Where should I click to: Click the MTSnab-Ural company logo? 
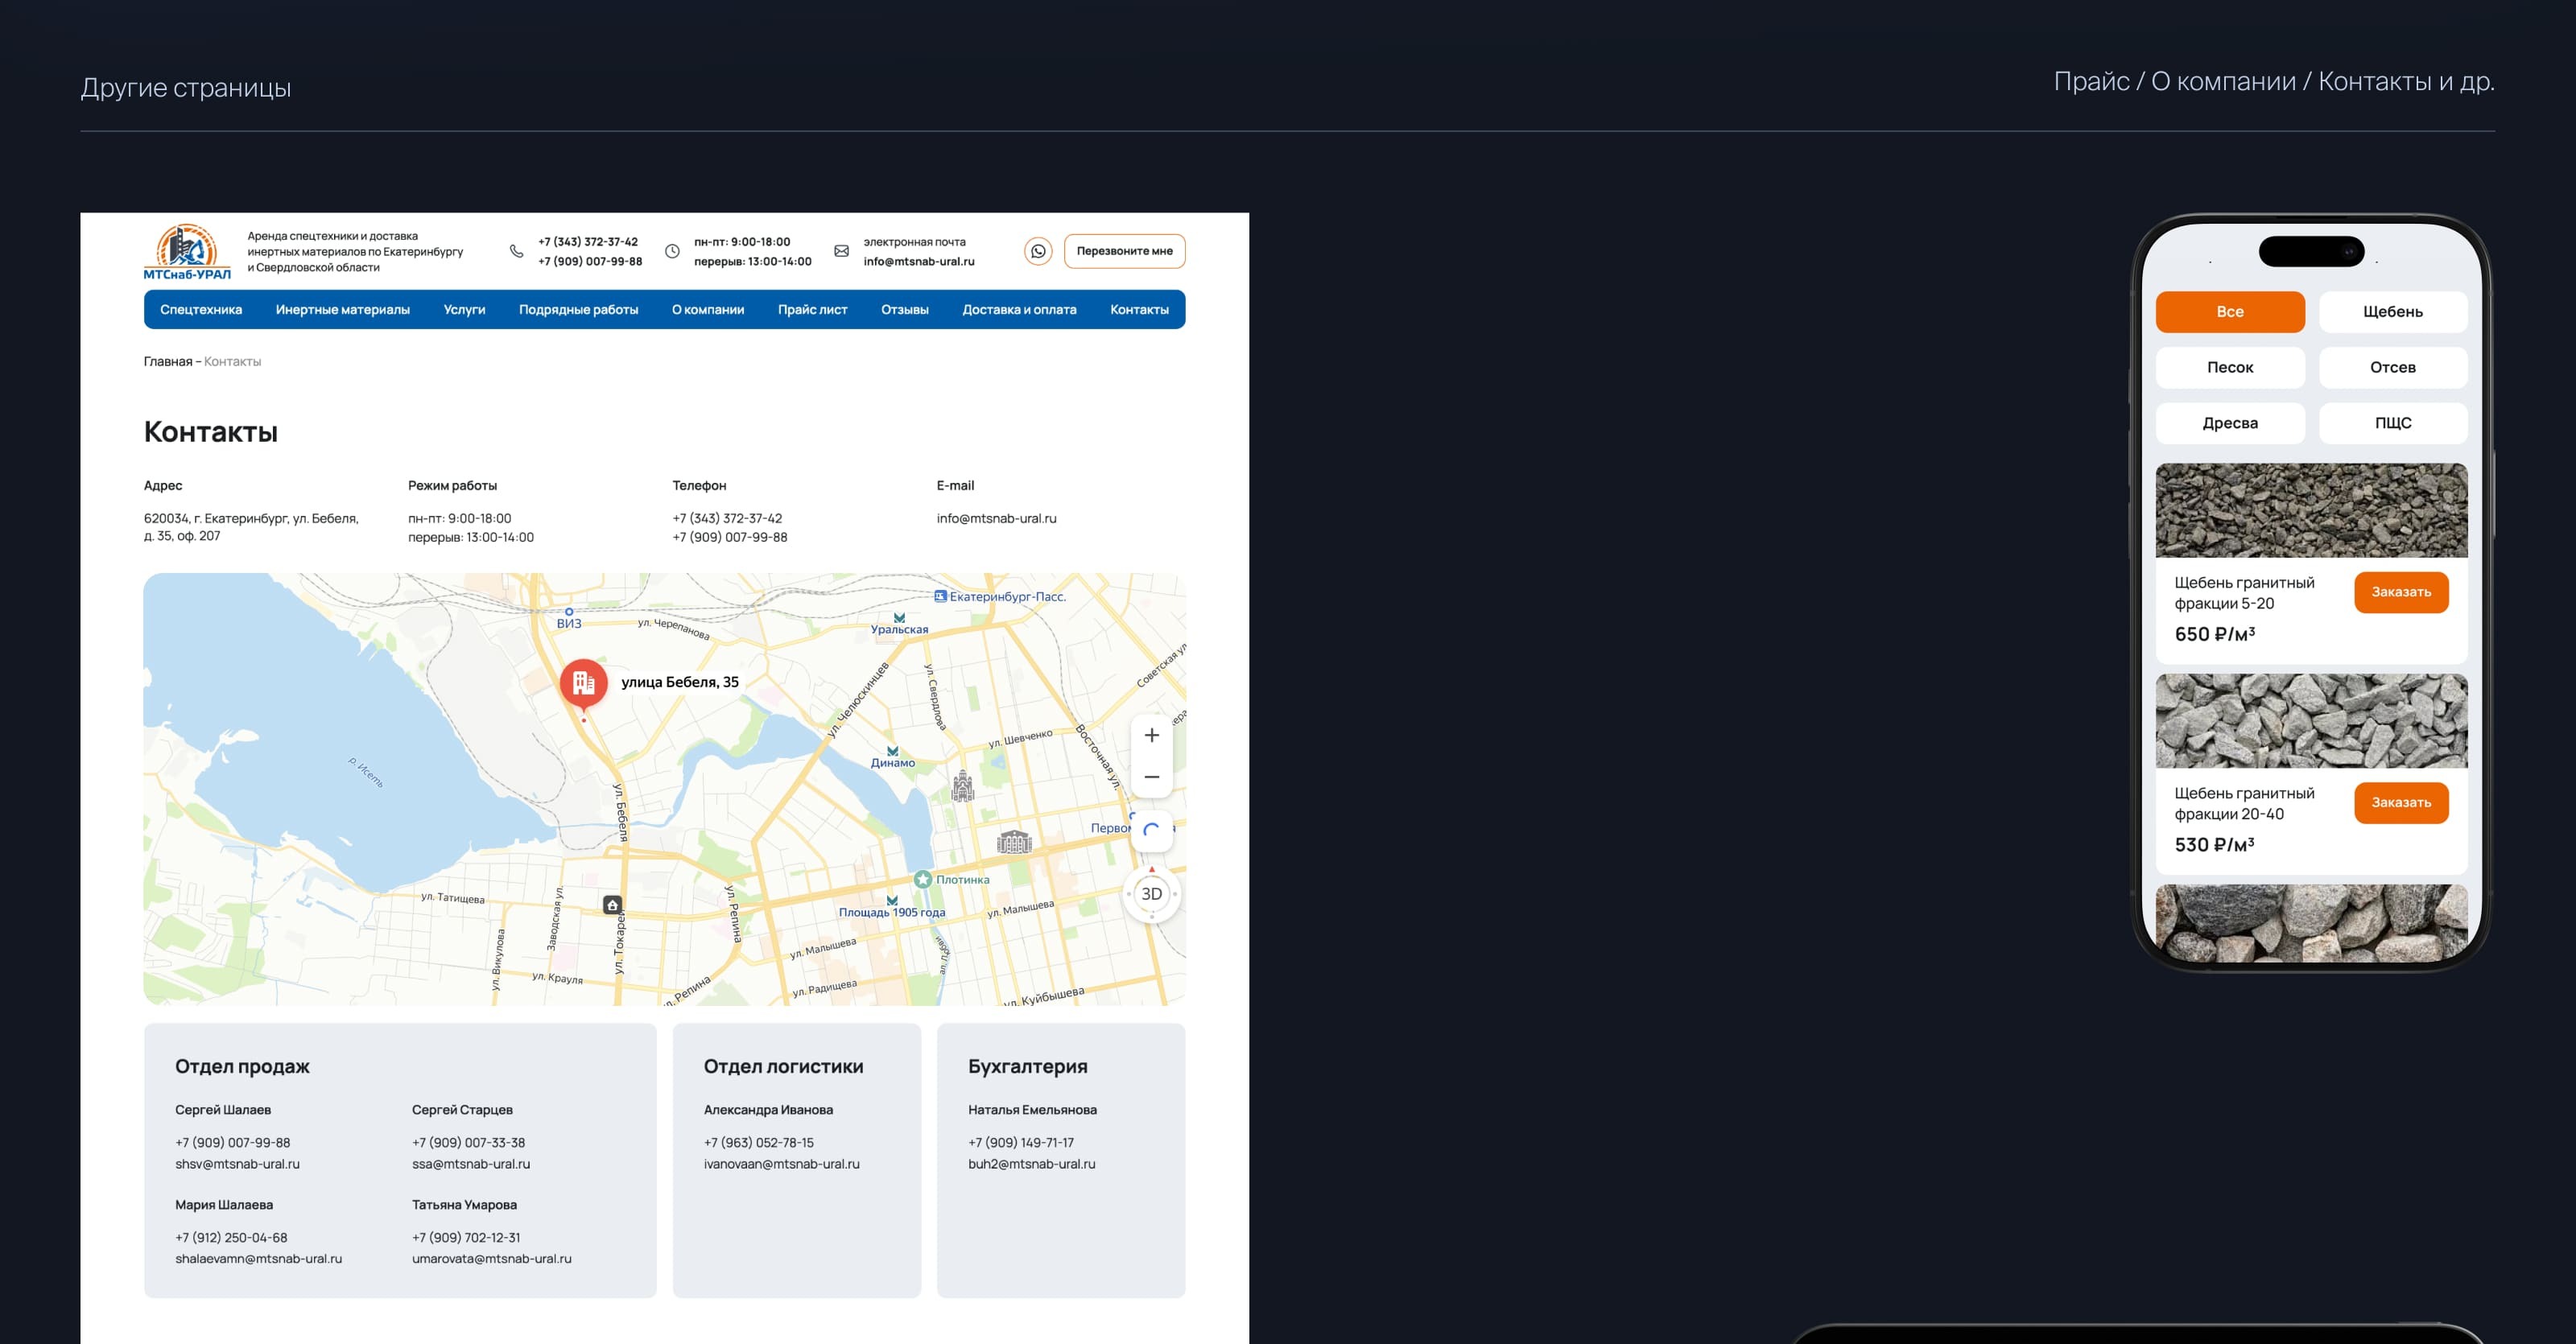(187, 251)
